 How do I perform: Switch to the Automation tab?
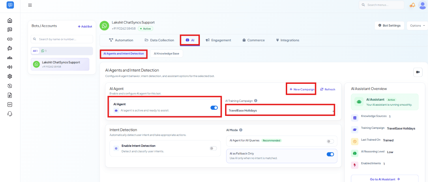121,40
